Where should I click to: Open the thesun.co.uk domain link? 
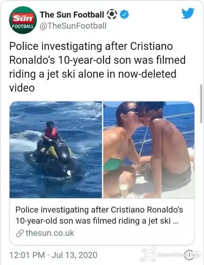pyautogui.click(x=50, y=233)
